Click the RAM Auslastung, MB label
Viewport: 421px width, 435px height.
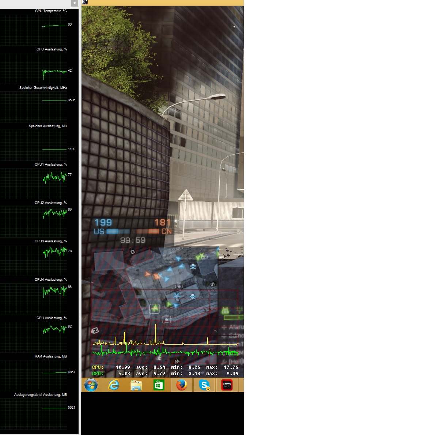51,356
